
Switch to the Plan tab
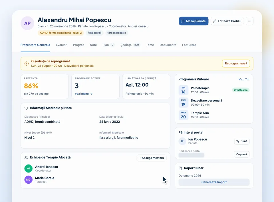pyautogui.click(x=108, y=45)
